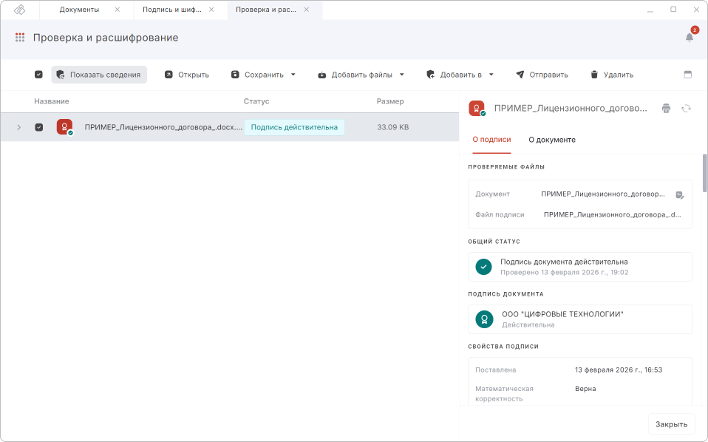Open the Сохранить dropdown arrow
This screenshot has width=708, height=442.
[293, 75]
